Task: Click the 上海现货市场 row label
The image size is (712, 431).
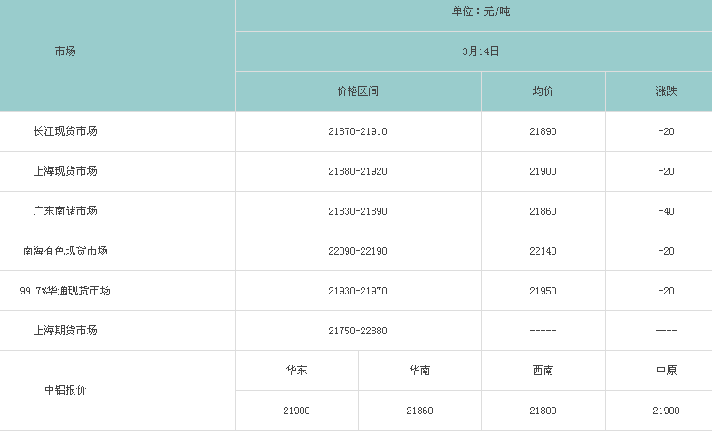Action: [65, 171]
